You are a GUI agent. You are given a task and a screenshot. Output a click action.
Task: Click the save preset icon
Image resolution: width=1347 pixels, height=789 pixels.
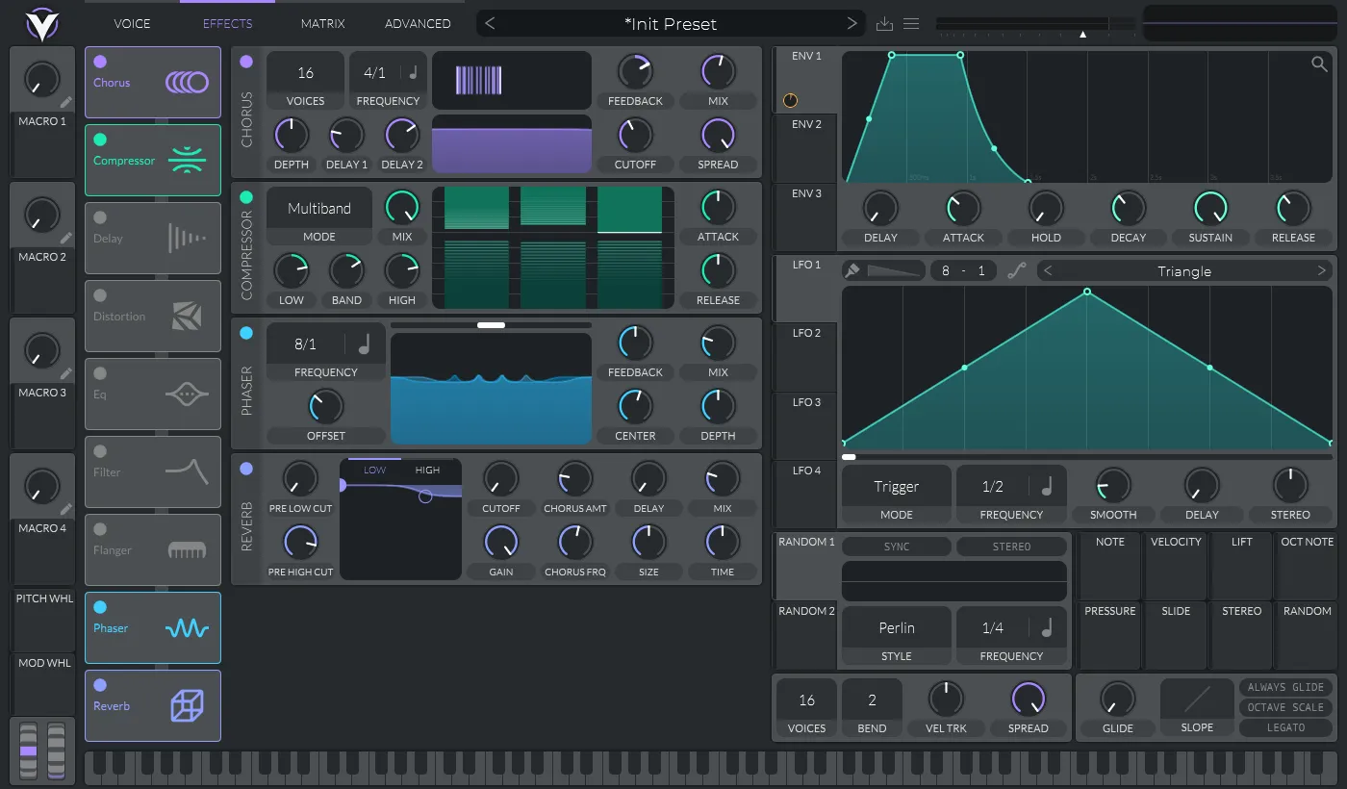click(885, 24)
